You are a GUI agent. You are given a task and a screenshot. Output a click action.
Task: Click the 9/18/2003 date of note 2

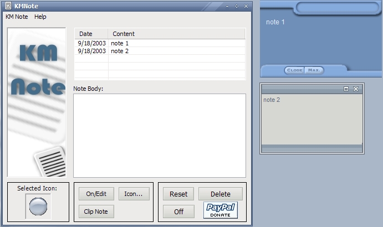(x=91, y=51)
